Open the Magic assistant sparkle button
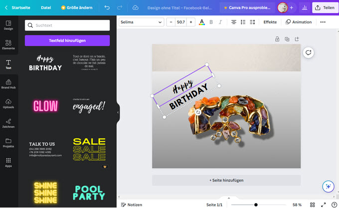The width and height of the screenshot is (339, 208). coord(328,187)
